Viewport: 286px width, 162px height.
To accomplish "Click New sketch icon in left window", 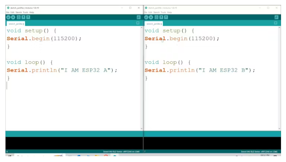I will pos(18,18).
